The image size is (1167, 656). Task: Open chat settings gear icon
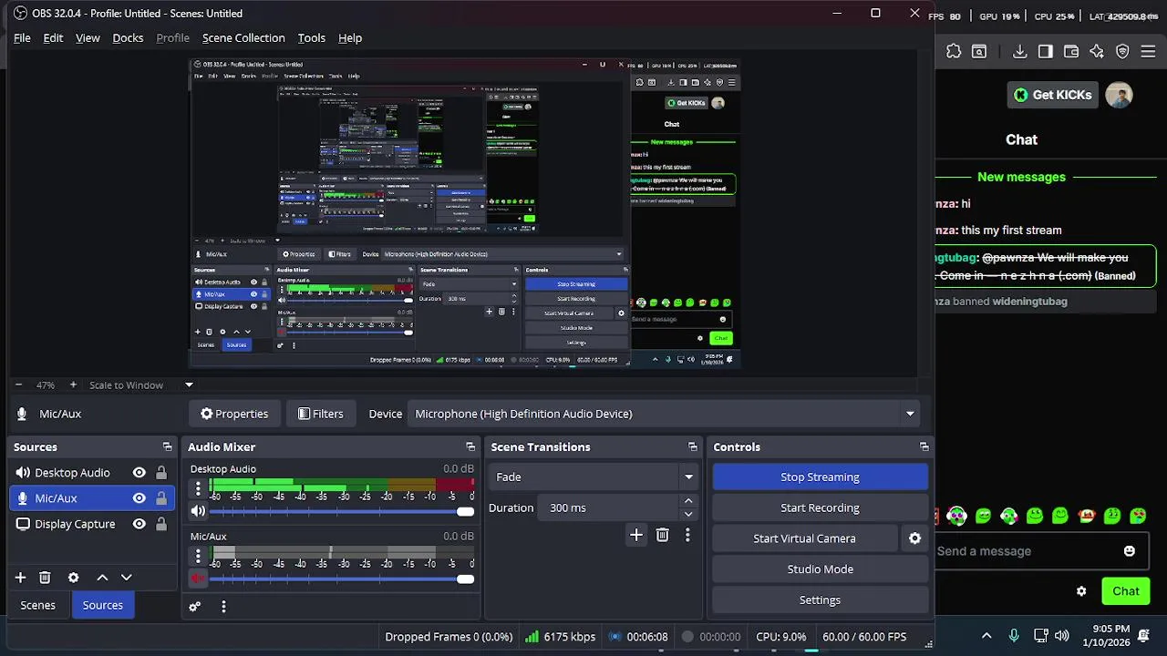point(1081,591)
